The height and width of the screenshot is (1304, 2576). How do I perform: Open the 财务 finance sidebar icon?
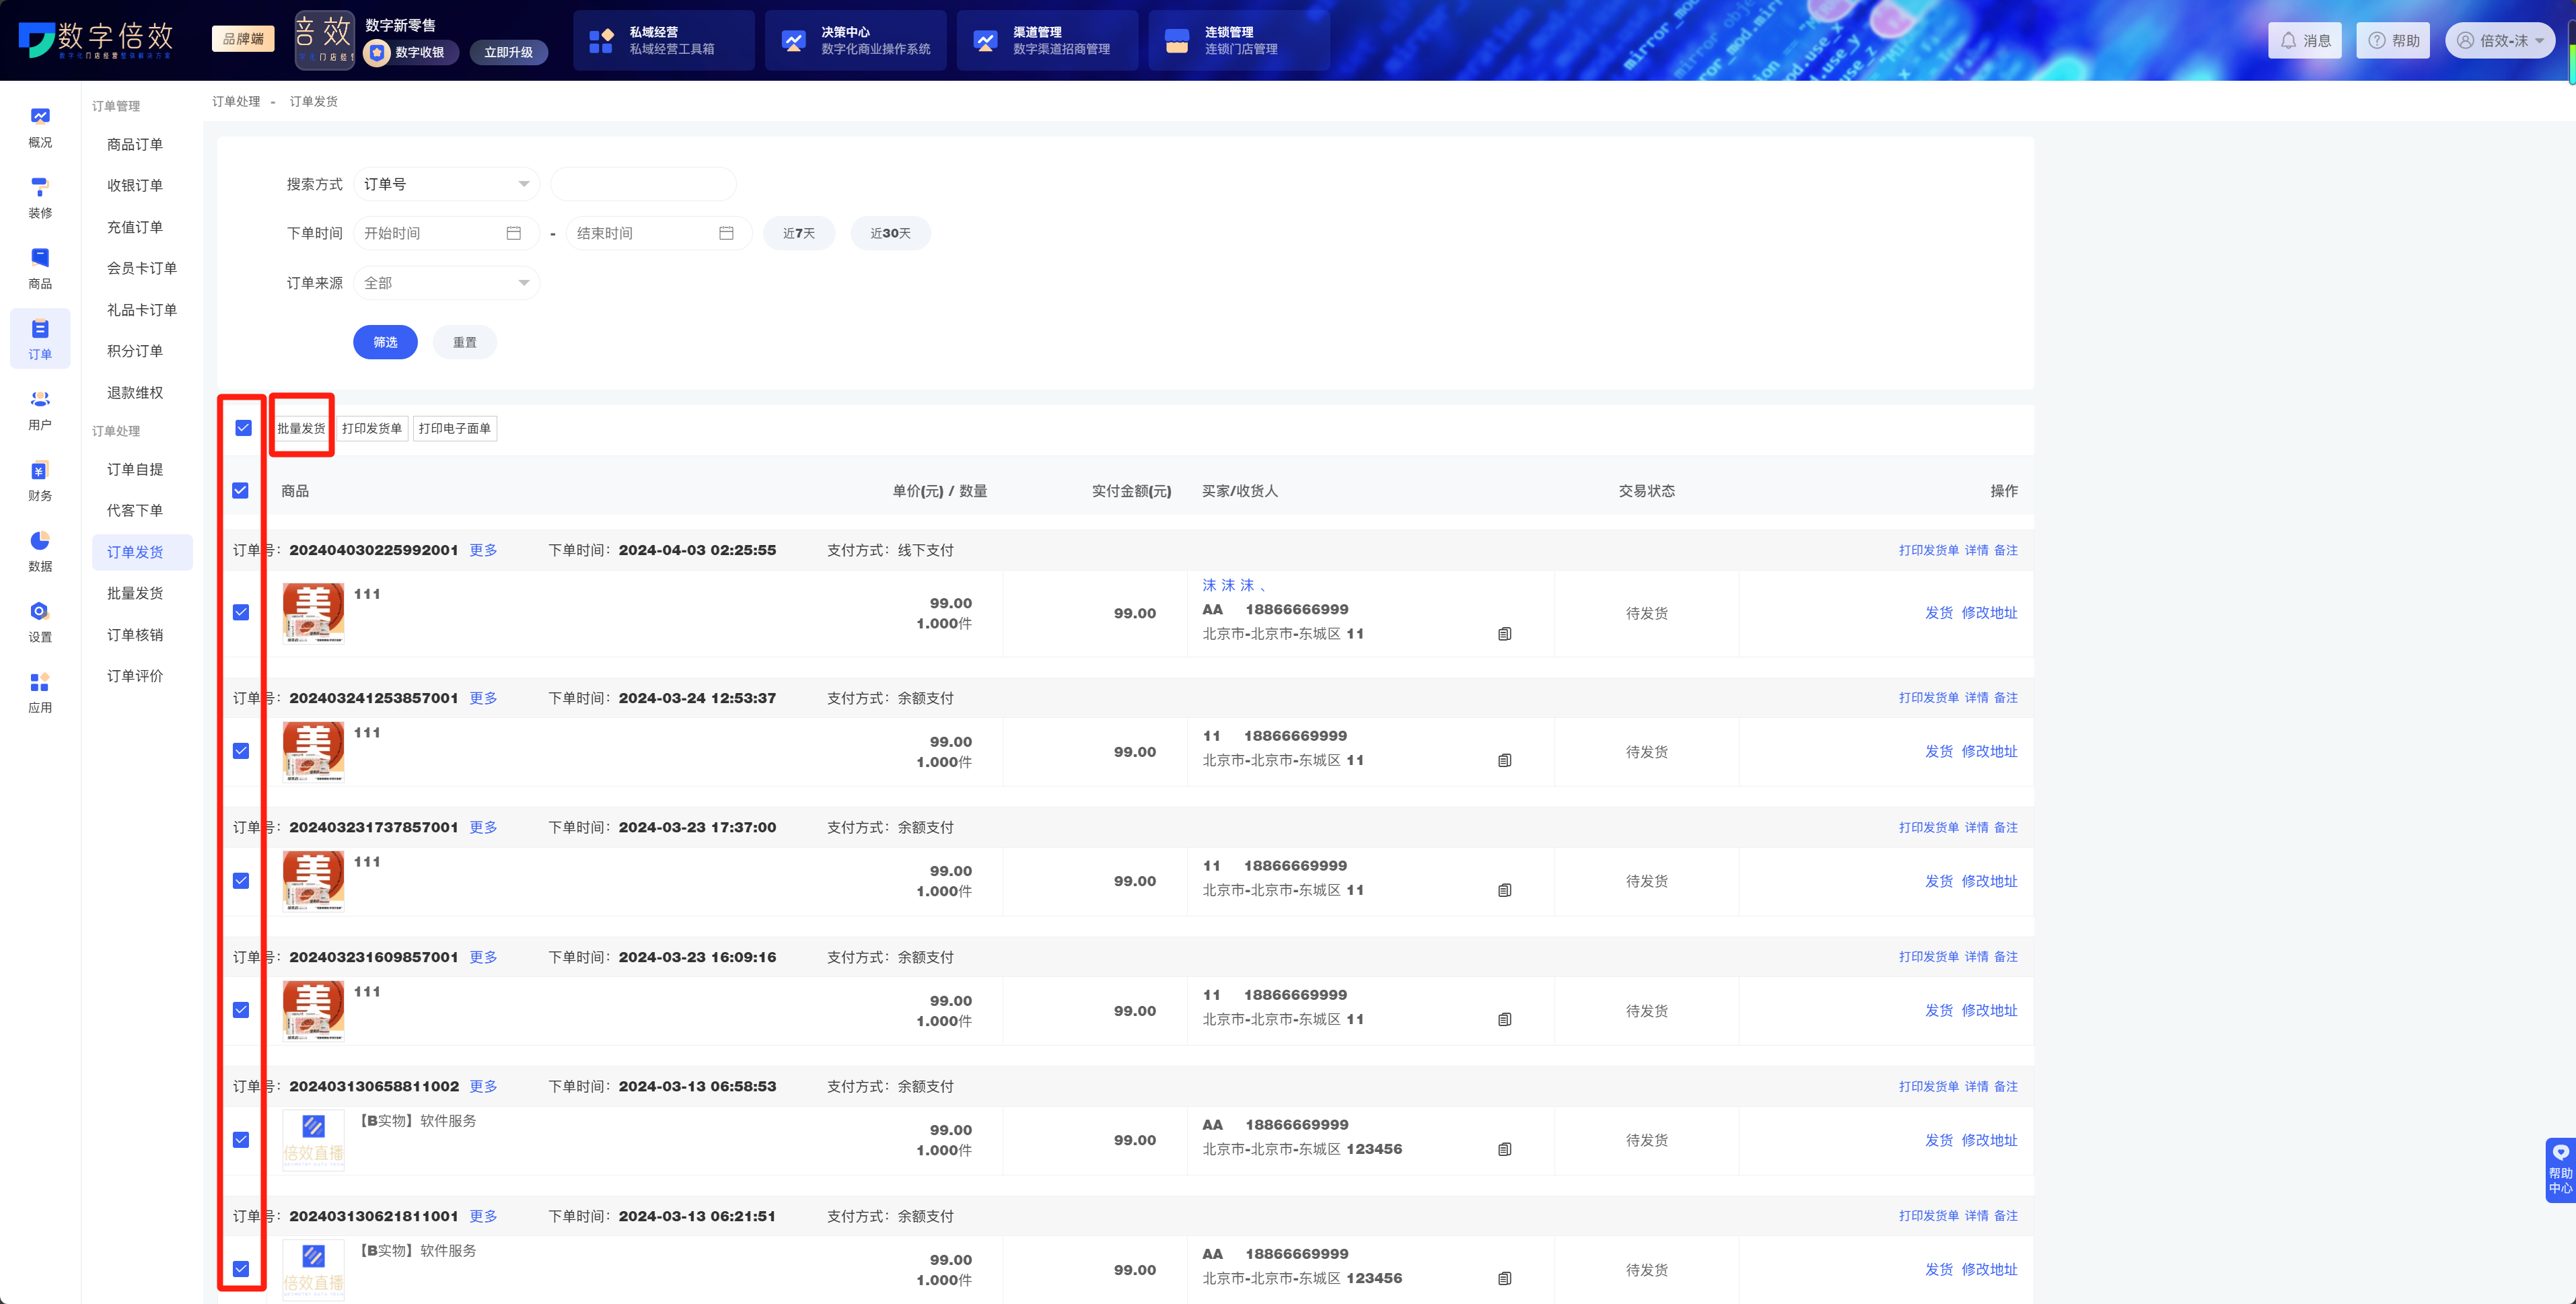click(40, 481)
